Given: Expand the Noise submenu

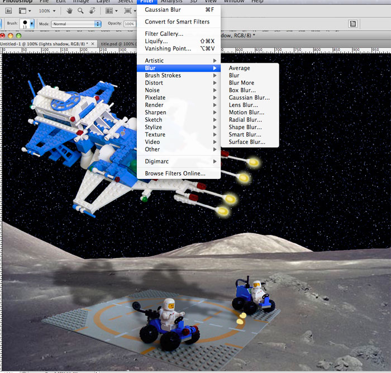Looking at the screenshot, I should coord(179,90).
